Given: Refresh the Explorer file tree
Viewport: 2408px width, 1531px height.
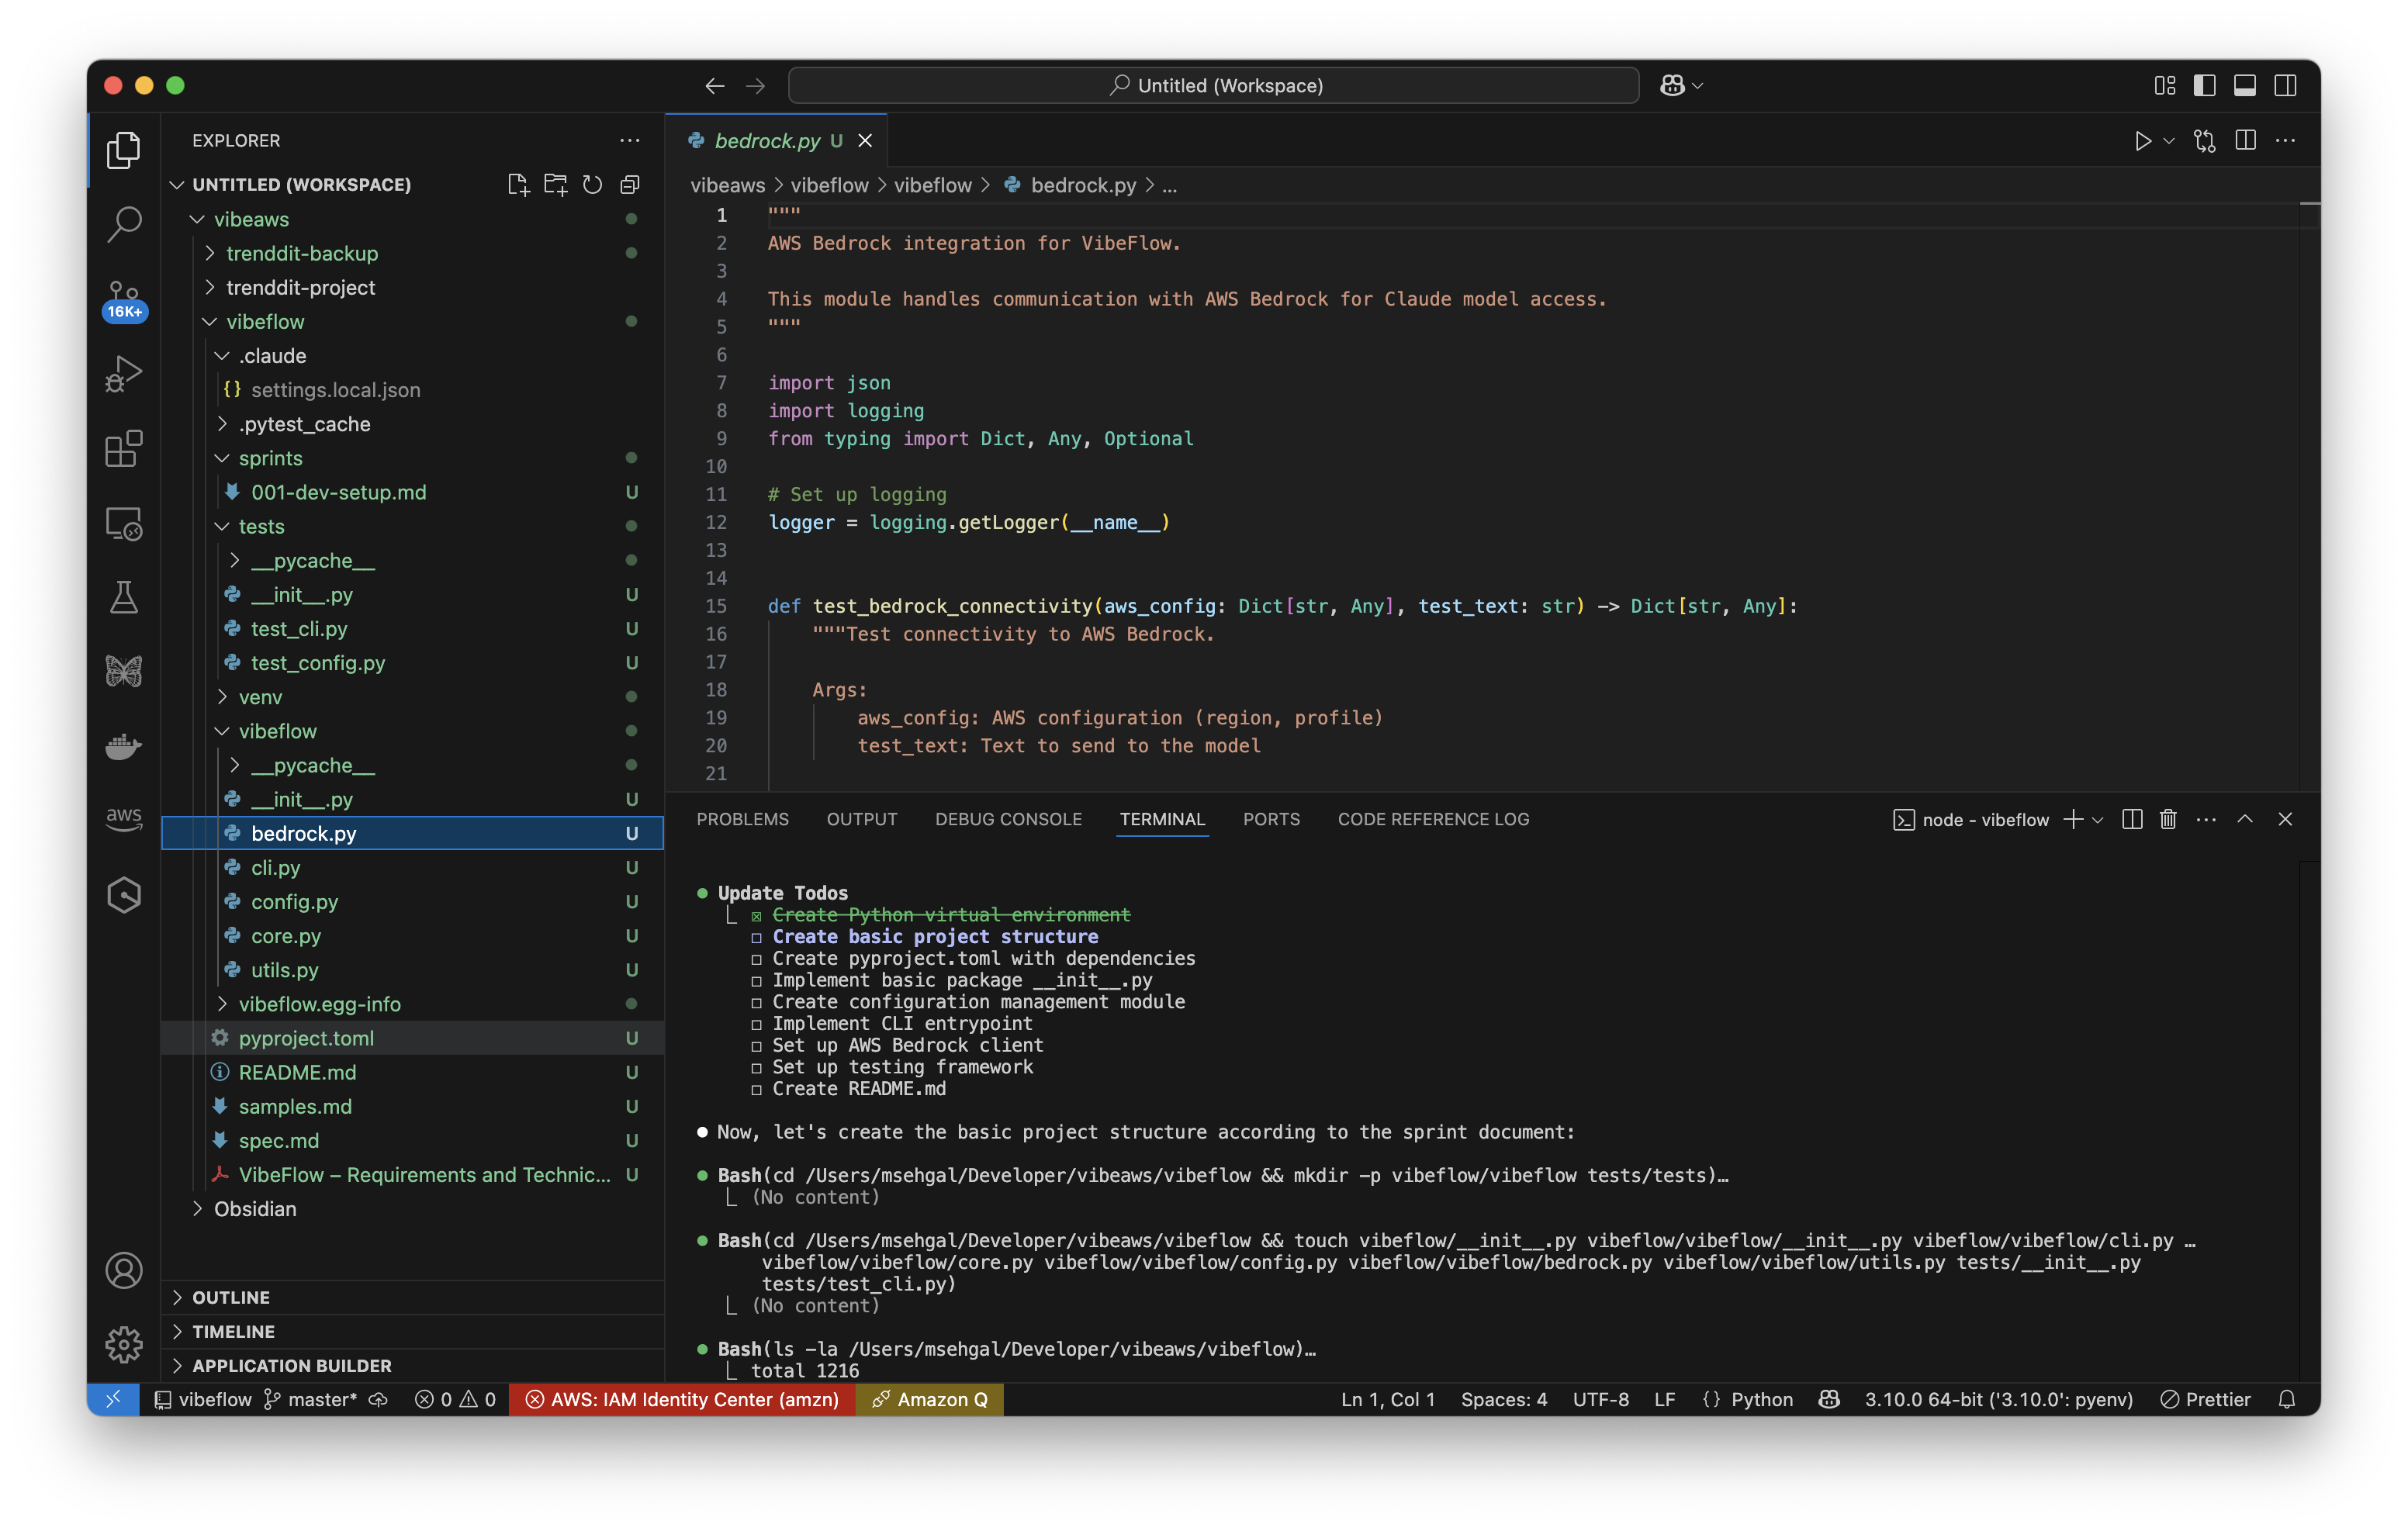Looking at the screenshot, I should coord(592,184).
